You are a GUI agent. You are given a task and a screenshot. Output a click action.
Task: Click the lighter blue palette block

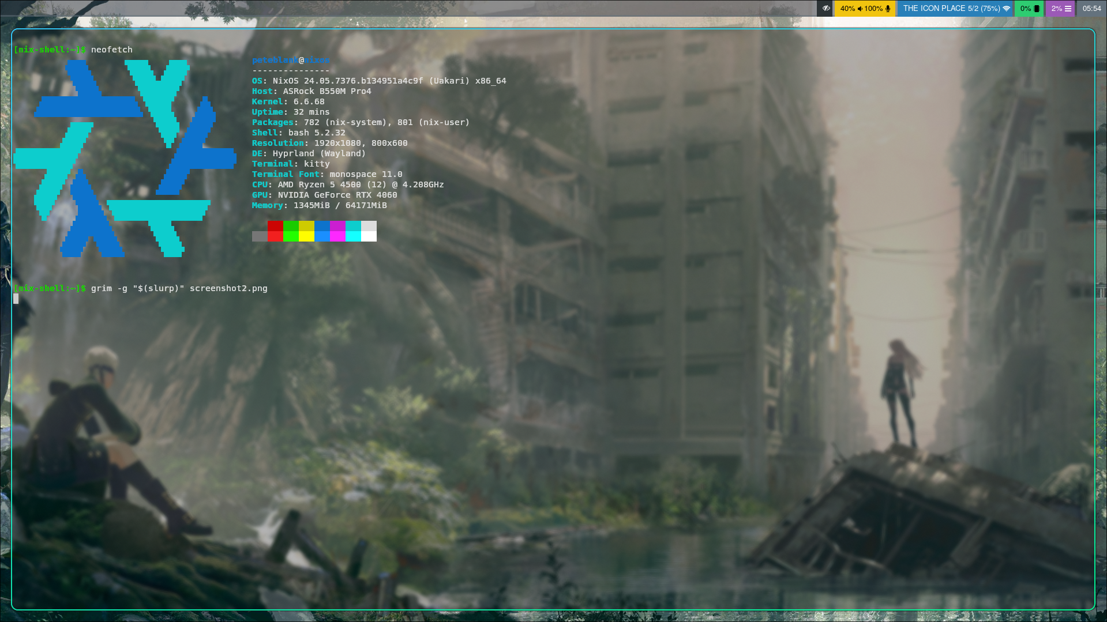tap(322, 236)
